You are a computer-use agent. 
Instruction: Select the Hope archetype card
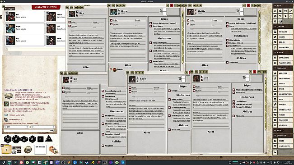click(x=25, y=28)
